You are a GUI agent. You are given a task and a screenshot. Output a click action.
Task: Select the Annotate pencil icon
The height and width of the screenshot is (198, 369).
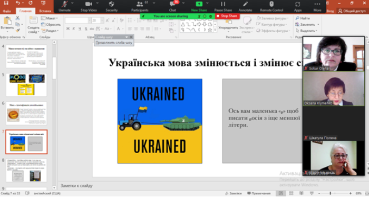click(x=245, y=4)
